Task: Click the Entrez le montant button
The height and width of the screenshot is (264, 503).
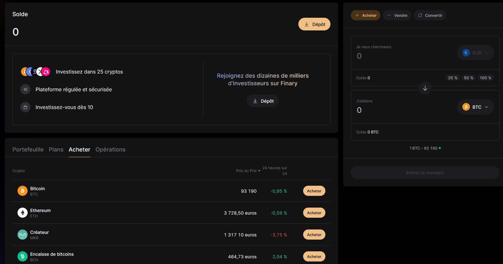Action: point(425,172)
